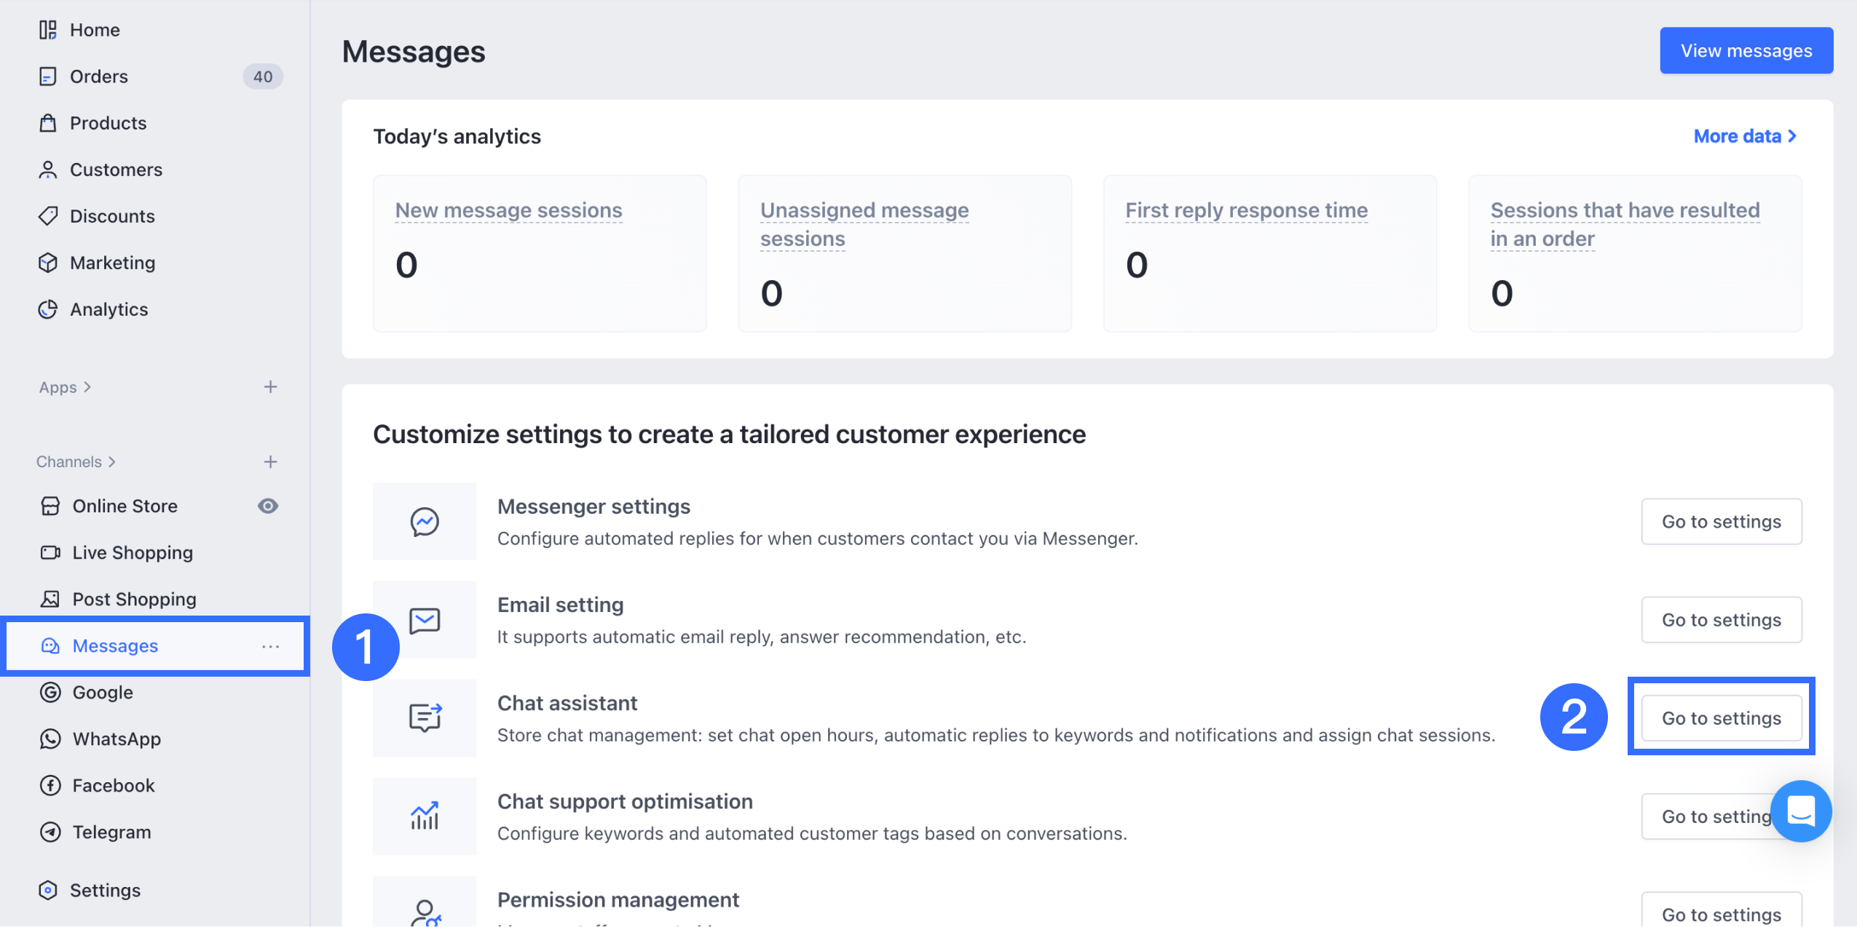Click the Chat assistant icon
Screen dimensions: 1857x927
click(x=425, y=718)
